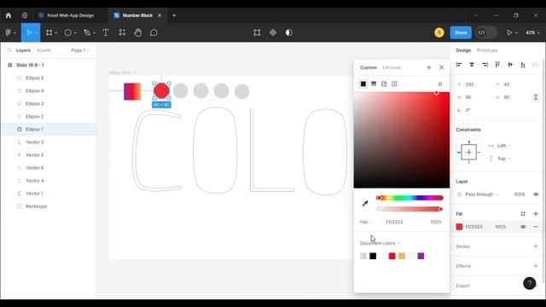Open the Hex color format dropdown
Viewport: 546px width, 307px height.
366,222
